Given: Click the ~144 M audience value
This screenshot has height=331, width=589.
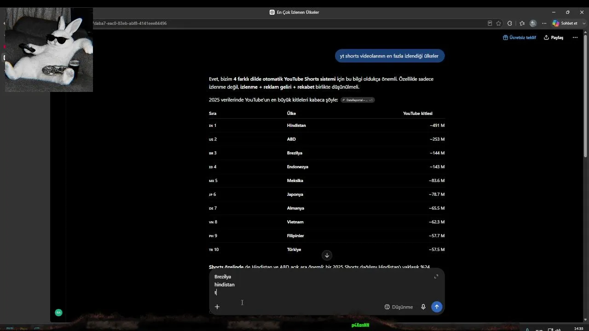Looking at the screenshot, I should click(x=437, y=153).
